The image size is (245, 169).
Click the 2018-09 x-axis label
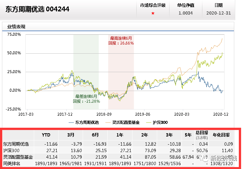tap(104, 114)
